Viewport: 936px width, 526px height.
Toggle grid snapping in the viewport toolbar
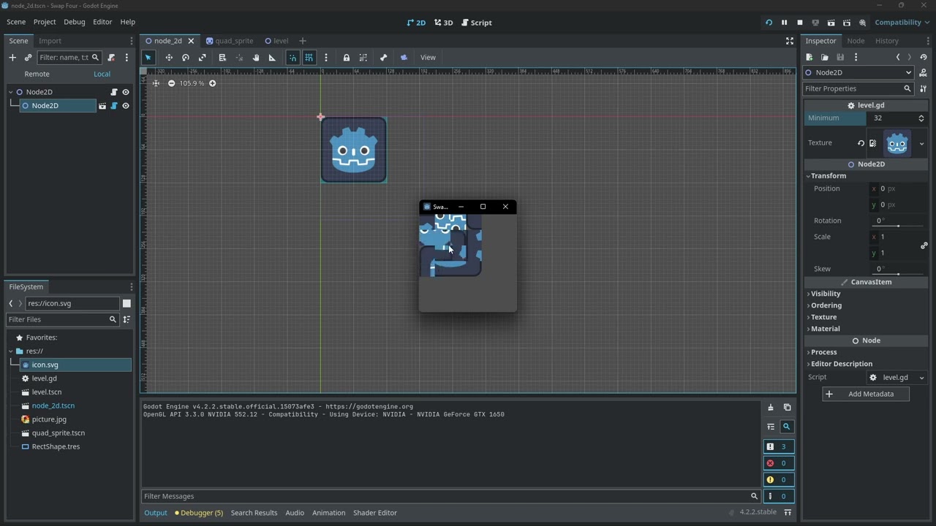(x=309, y=58)
